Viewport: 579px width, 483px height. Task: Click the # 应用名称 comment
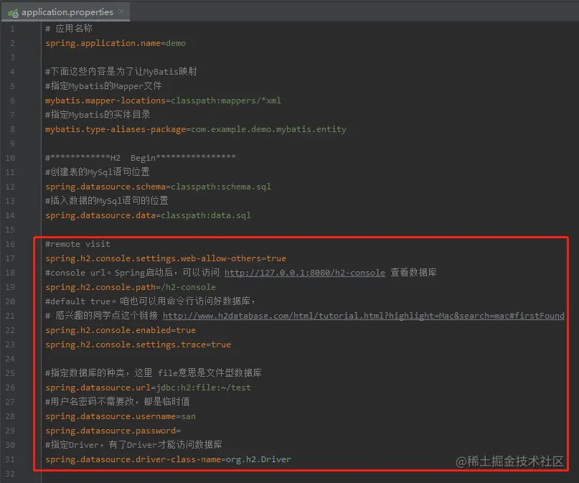(x=69, y=29)
